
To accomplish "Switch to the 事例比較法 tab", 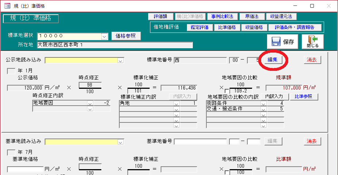I will pyautogui.click(x=222, y=16).
